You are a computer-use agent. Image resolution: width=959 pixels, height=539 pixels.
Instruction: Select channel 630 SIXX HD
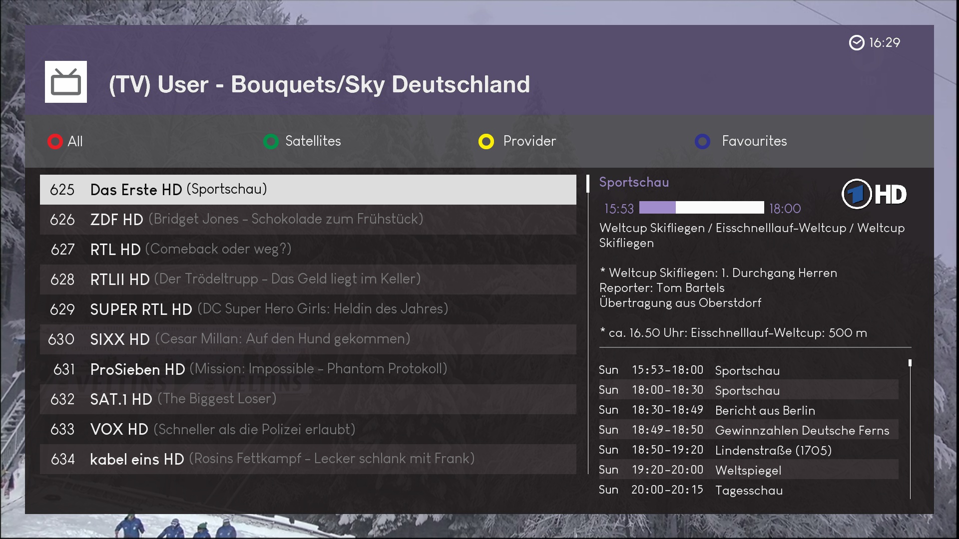tap(308, 339)
